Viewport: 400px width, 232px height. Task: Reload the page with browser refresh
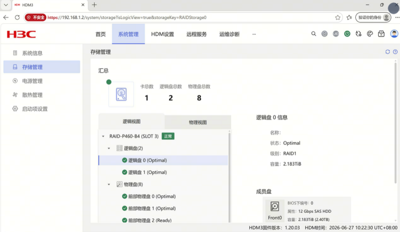(17, 17)
